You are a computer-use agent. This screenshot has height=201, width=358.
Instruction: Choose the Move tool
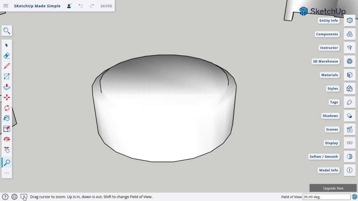[x=7, y=97]
